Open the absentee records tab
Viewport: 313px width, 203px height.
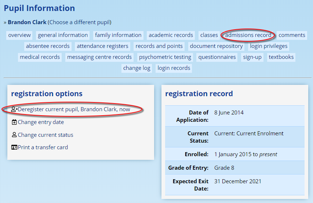48,46
